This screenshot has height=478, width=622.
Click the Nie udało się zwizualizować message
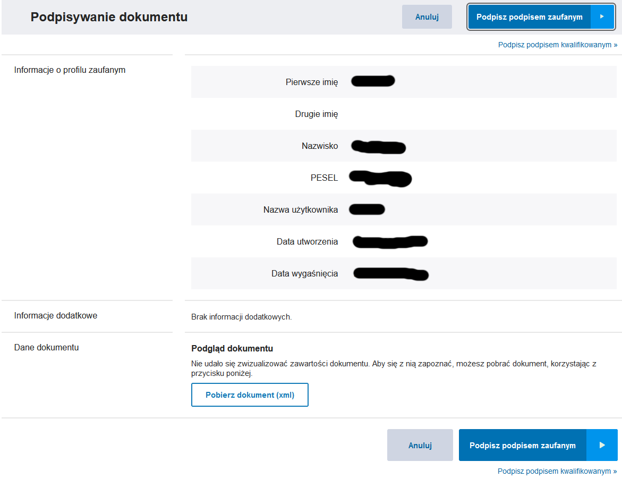coord(394,368)
